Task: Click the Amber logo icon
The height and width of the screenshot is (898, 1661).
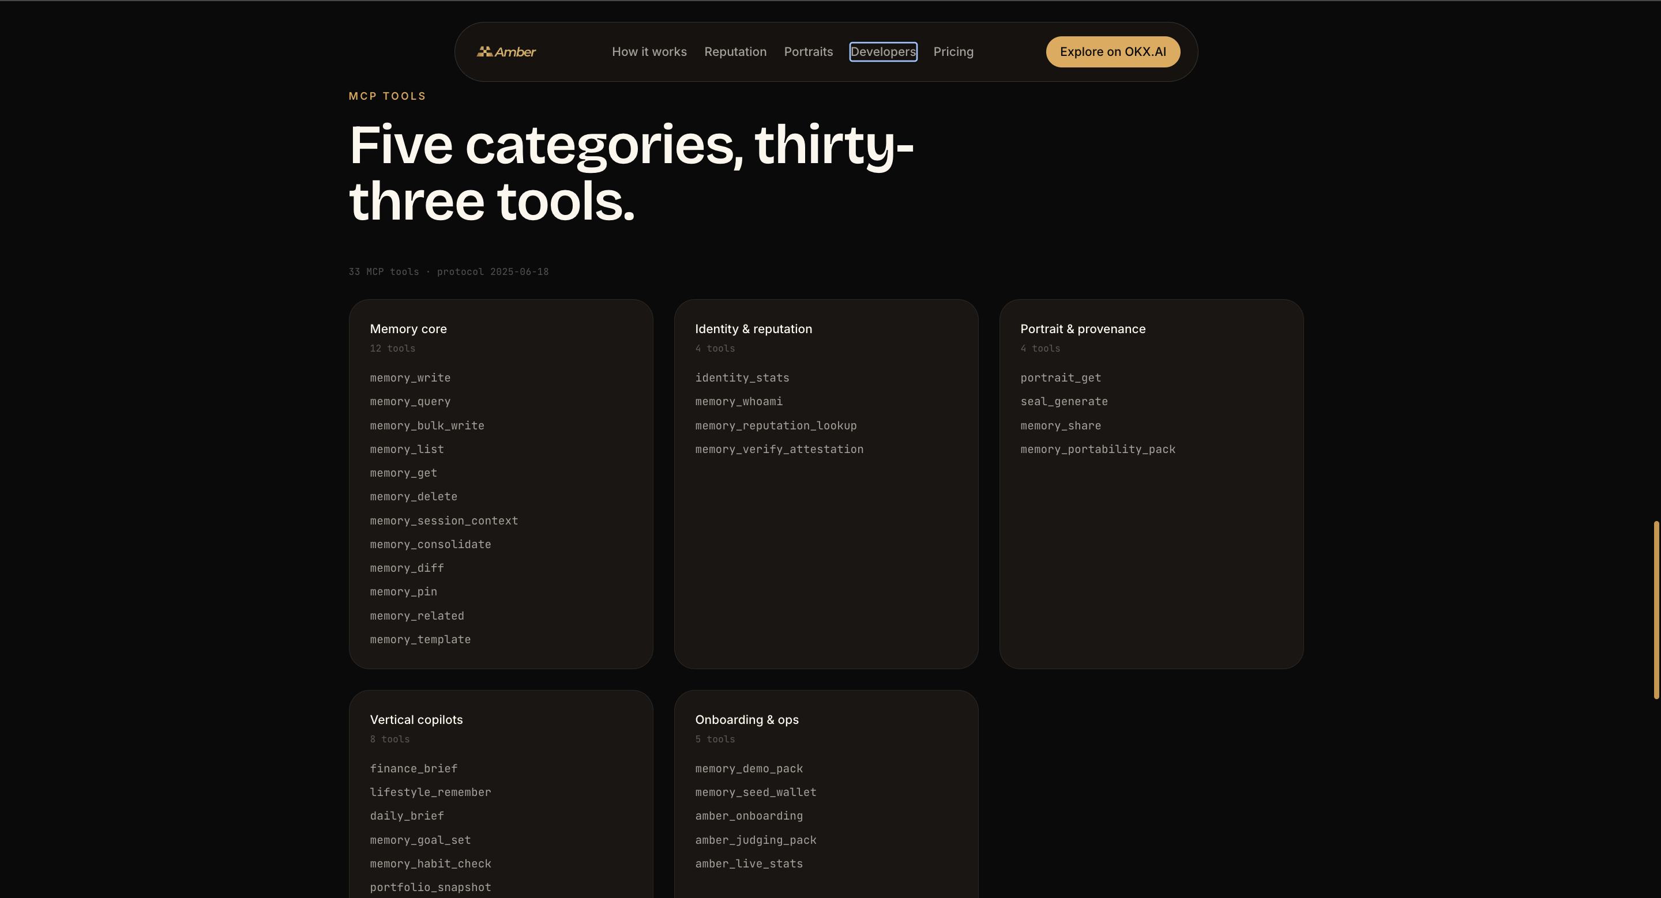Action: (x=484, y=51)
